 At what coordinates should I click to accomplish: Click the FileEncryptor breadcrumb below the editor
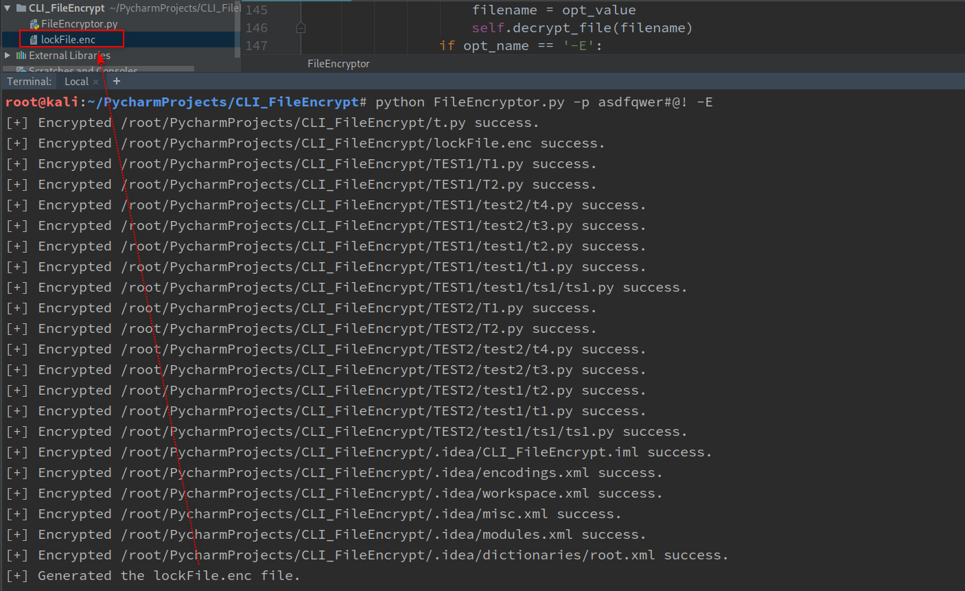coord(338,64)
